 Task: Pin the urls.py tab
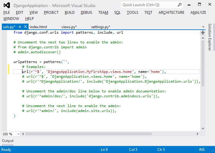pos(20,27)
